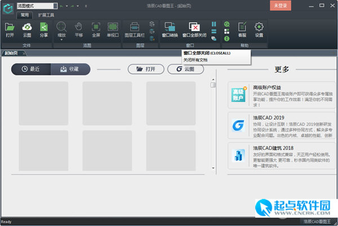The image size is (338, 226).
Task: Open the 云图 cloud icon in ribbon
Action: pos(27,29)
